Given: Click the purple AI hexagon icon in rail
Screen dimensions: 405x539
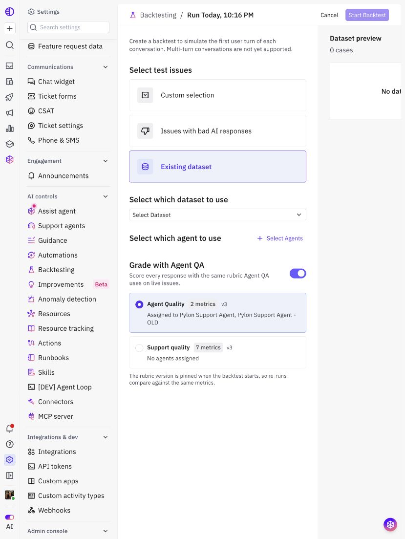Looking at the screenshot, I should [x=10, y=159].
